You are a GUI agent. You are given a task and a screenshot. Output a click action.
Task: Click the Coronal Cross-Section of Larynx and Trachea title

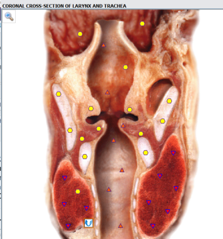(x=64, y=6)
